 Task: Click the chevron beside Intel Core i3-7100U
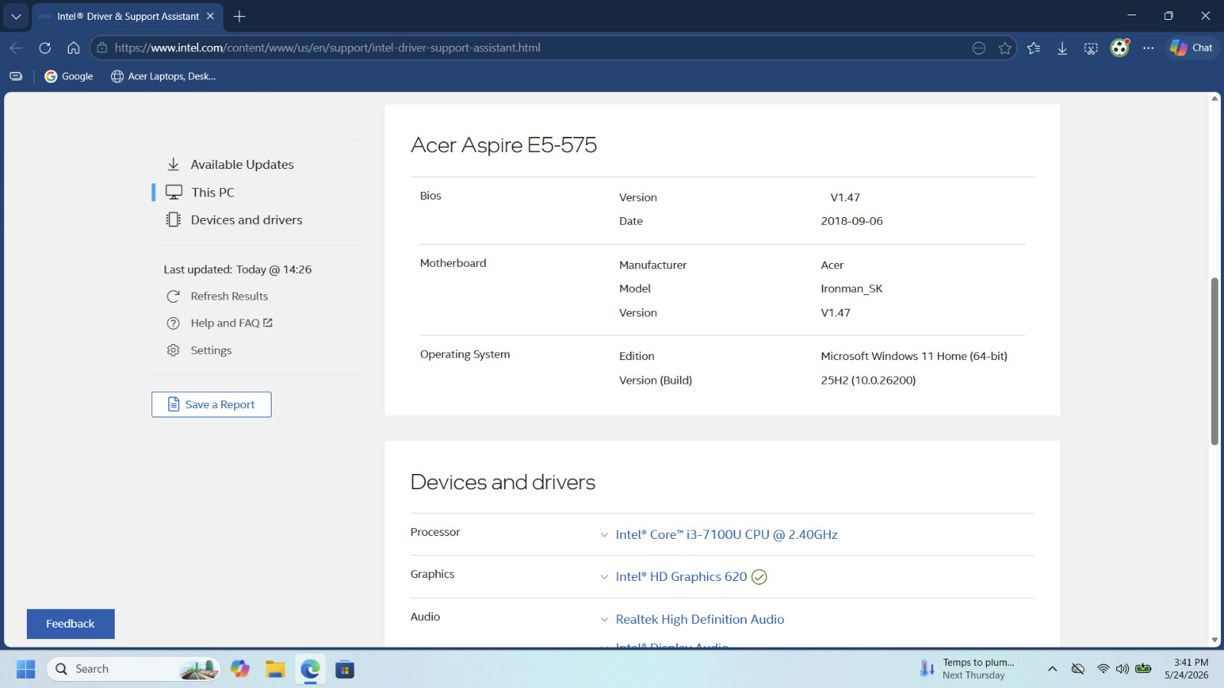[x=604, y=535]
